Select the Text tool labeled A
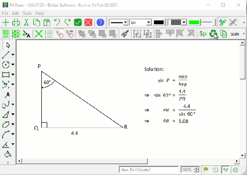 tap(7, 94)
